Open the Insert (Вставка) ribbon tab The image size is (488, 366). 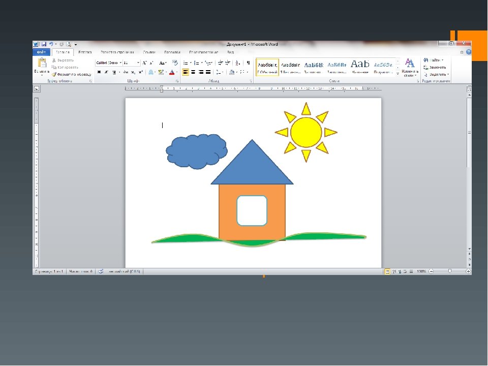85,52
